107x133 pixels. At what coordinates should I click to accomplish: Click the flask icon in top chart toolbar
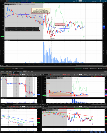coord(74,1)
